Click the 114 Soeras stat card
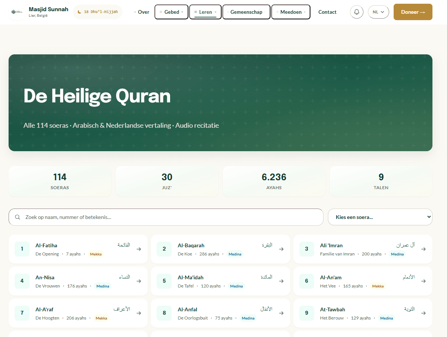 60,181
